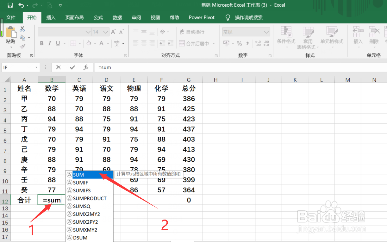Click the Format Painter brush icon

point(22,46)
